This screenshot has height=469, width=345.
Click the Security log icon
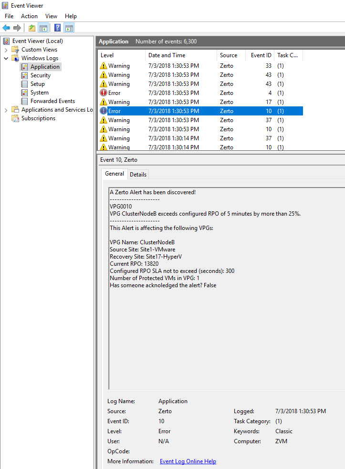tap(24, 75)
